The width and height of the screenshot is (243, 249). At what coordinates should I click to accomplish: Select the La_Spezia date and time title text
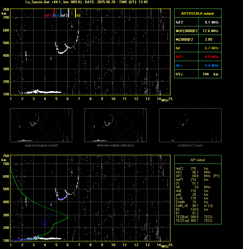tap(87, 2)
